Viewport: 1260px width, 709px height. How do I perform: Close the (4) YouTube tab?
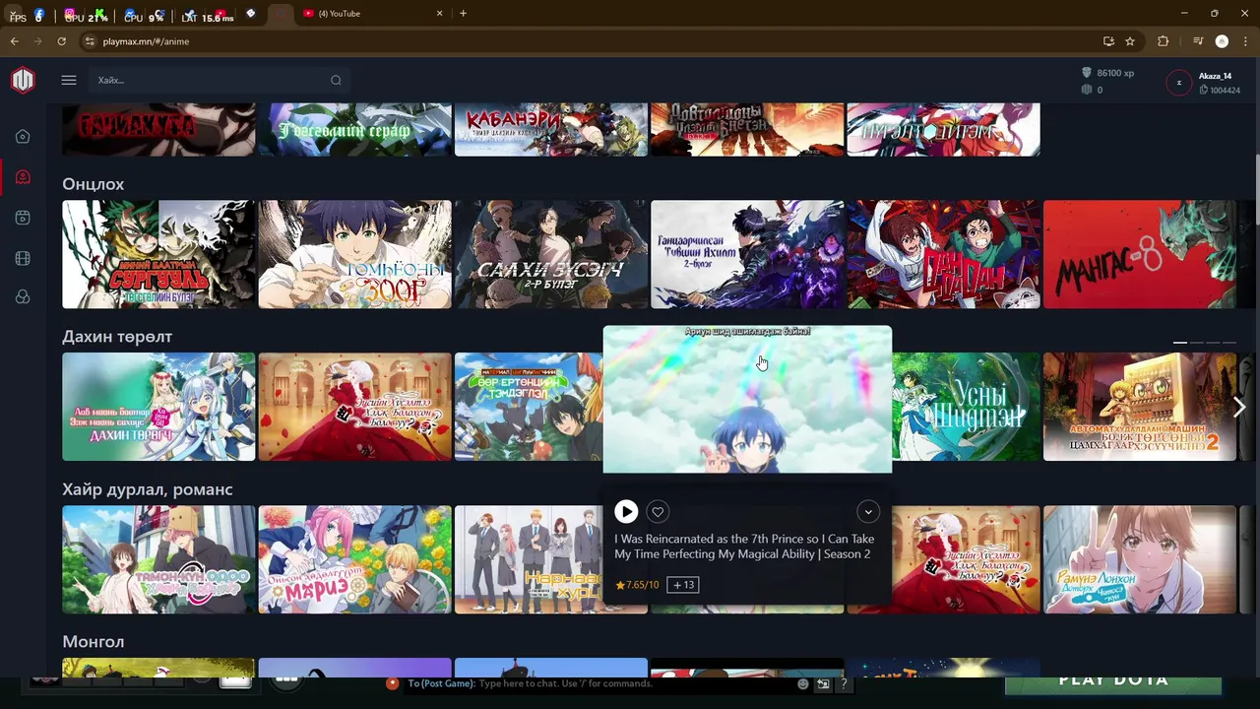tap(439, 13)
